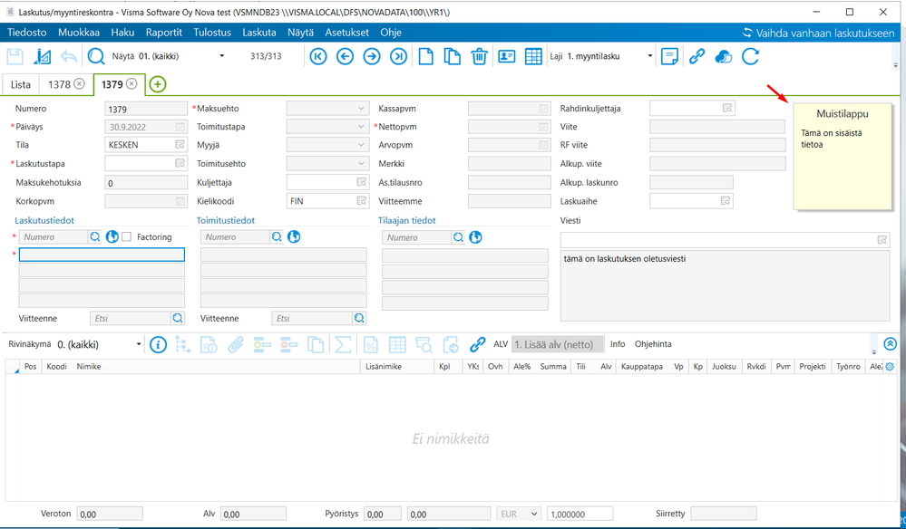Screen dimensions: 906x529
Task: Click Vaihda vanhaan laskutukseen link
Action: (x=819, y=33)
